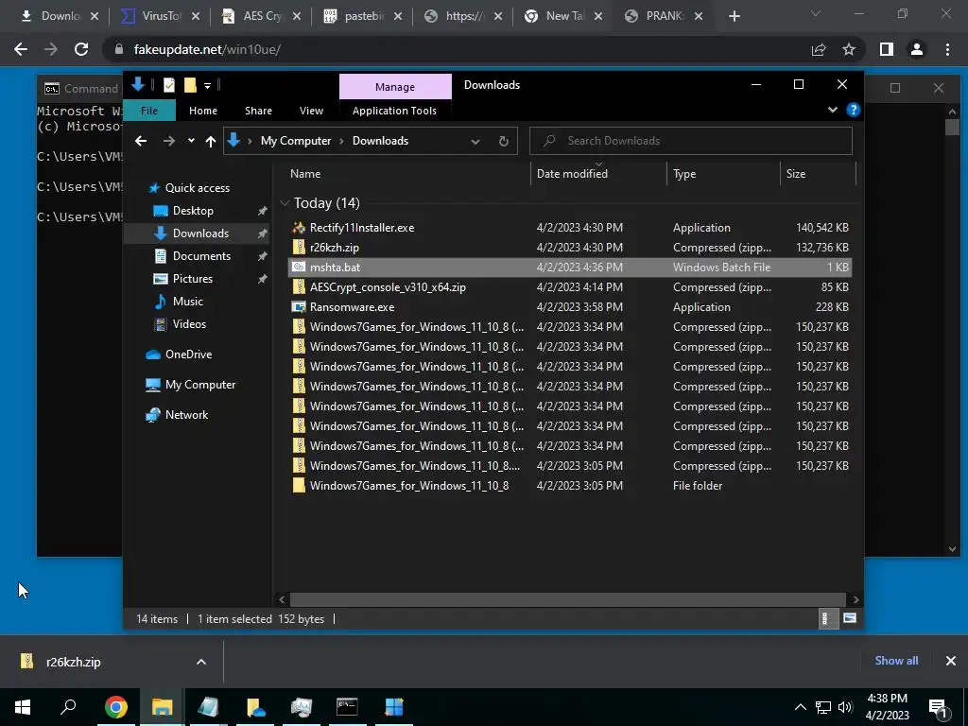
Task: Open customize quick access toolbar dropdown
Action: [x=207, y=86]
